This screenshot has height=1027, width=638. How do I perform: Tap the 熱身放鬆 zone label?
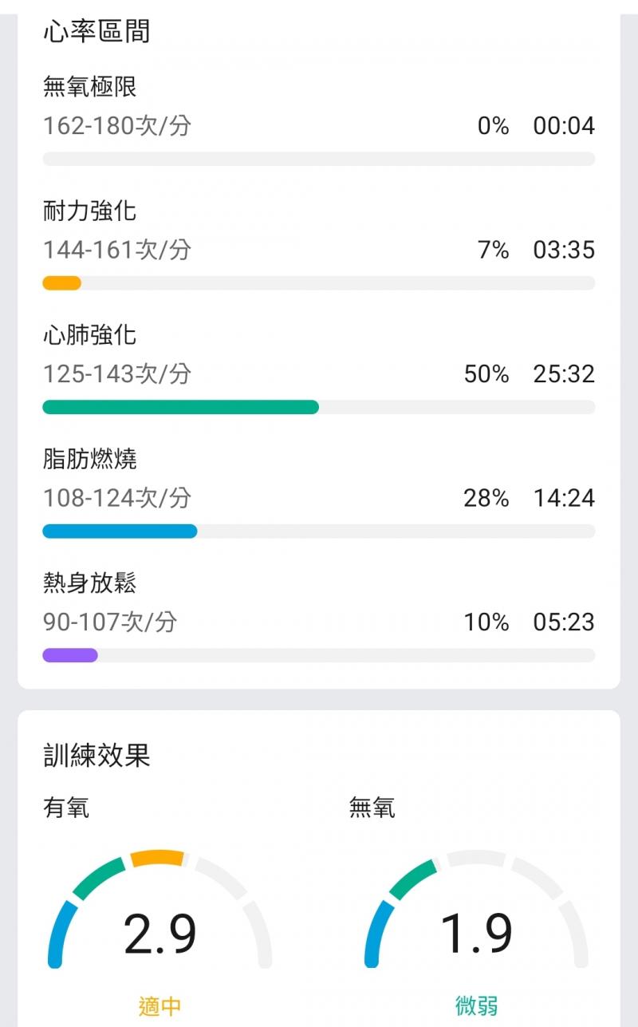click(x=89, y=583)
